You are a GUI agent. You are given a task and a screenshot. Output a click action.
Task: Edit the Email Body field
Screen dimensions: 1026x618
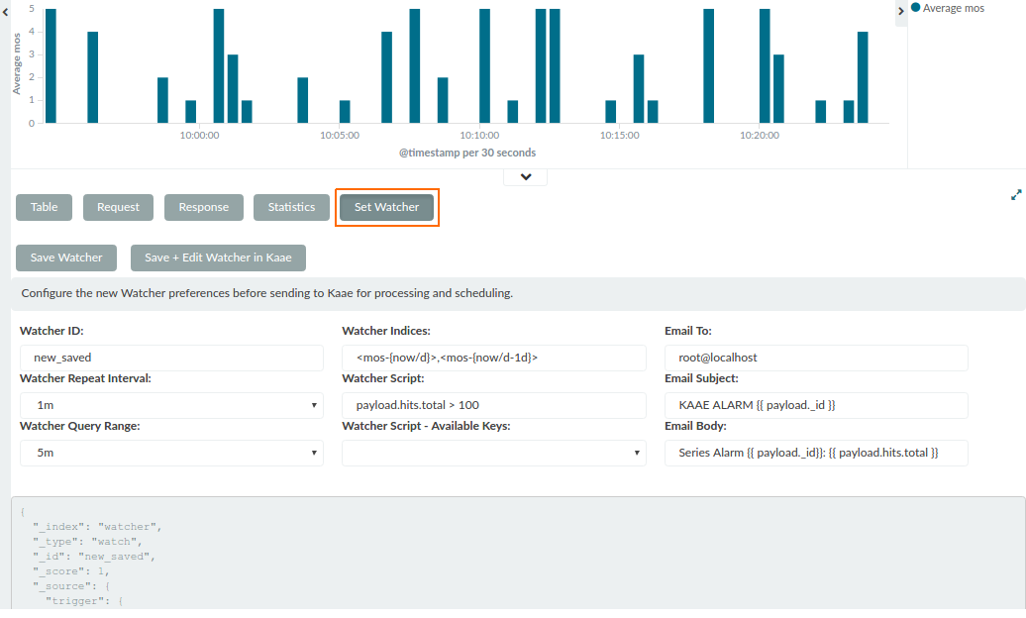pyautogui.click(x=817, y=453)
